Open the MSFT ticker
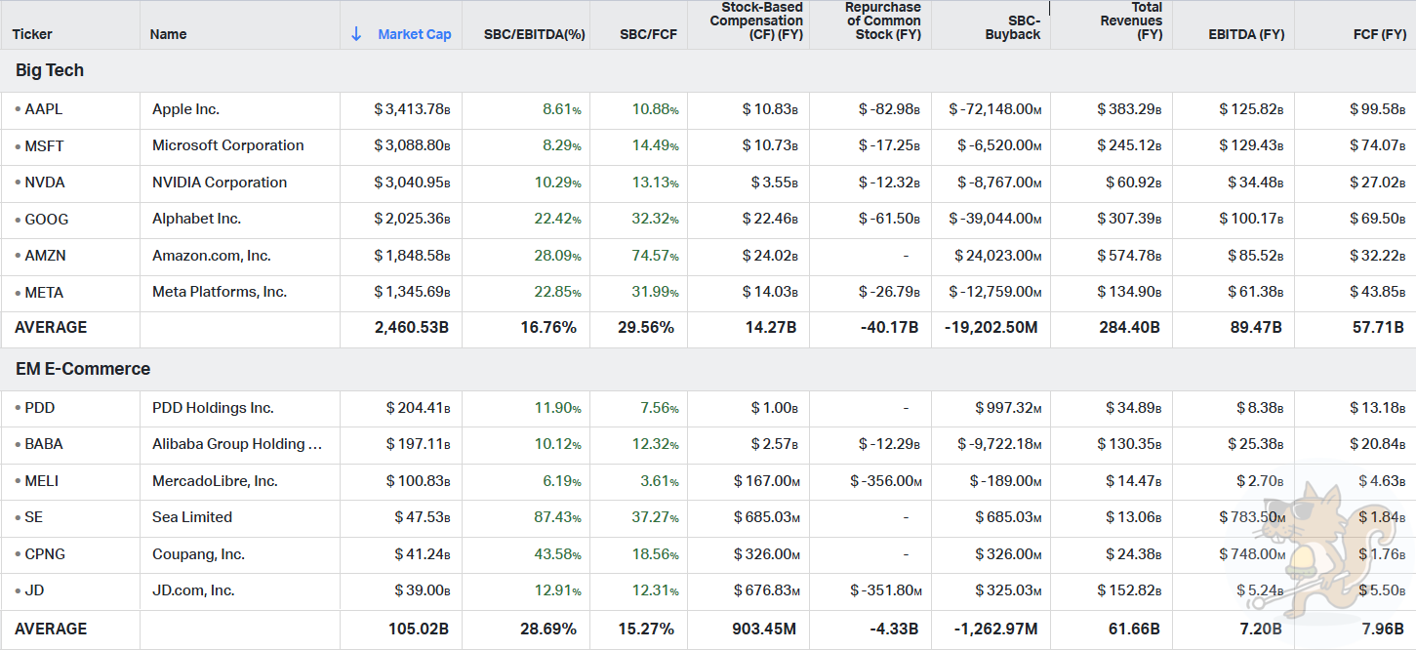1416x650 pixels. 45,146
